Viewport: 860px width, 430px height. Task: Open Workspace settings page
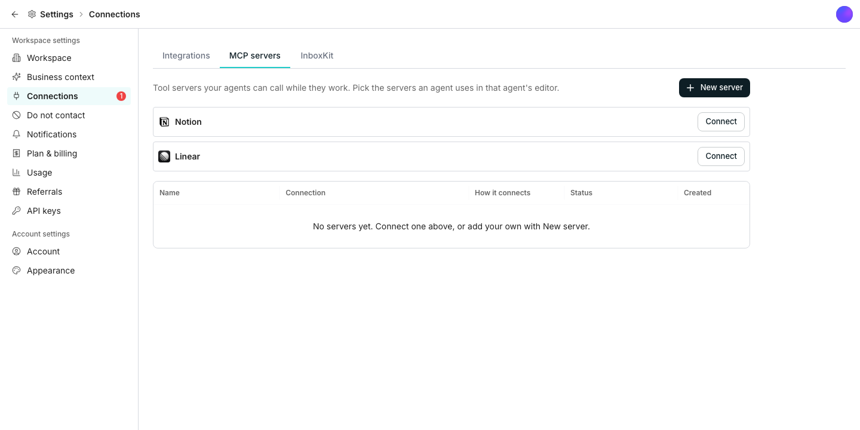69,58
